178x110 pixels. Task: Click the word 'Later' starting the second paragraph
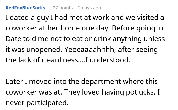click(x=14, y=82)
